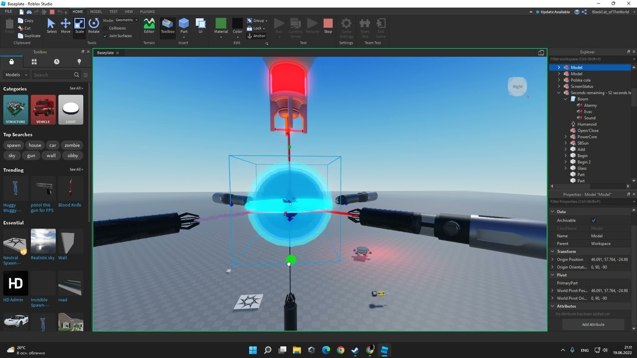Click the Toolbox search magnifier icon
Image resolution: width=637 pixels, height=358 pixels.
pos(77,75)
